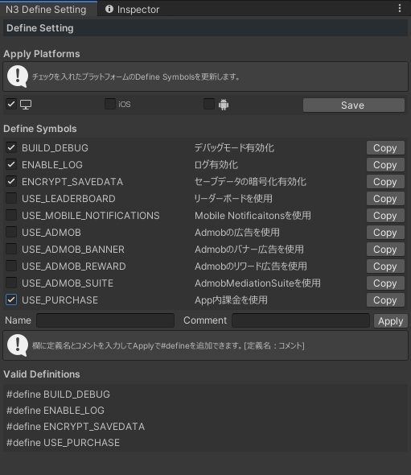Open the three-dot panel options menu
The height and width of the screenshot is (475, 411).
point(400,8)
